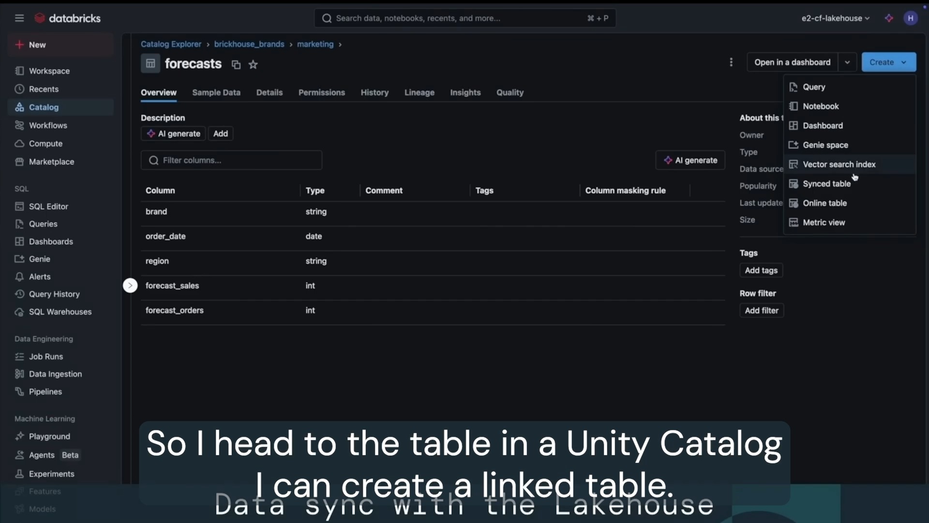Go to Catalog in the sidebar
Screen dimensions: 929x523
tap(60, 107)
